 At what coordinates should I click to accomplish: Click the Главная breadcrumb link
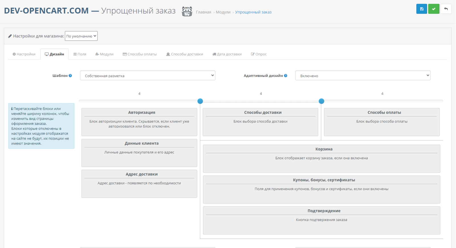coord(203,12)
